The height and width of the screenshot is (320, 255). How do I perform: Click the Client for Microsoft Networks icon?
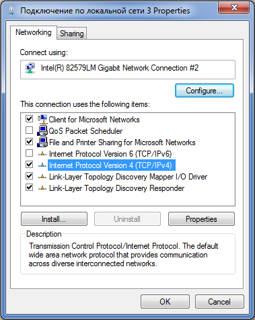coord(42,119)
